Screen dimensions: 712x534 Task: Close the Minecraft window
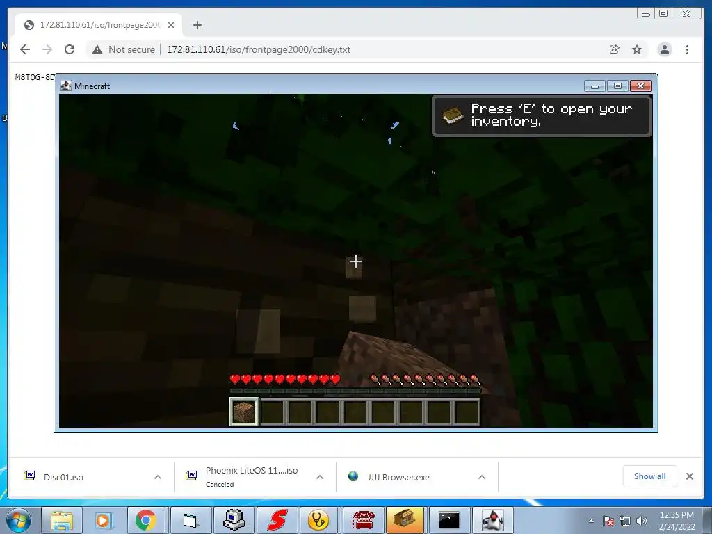click(640, 86)
